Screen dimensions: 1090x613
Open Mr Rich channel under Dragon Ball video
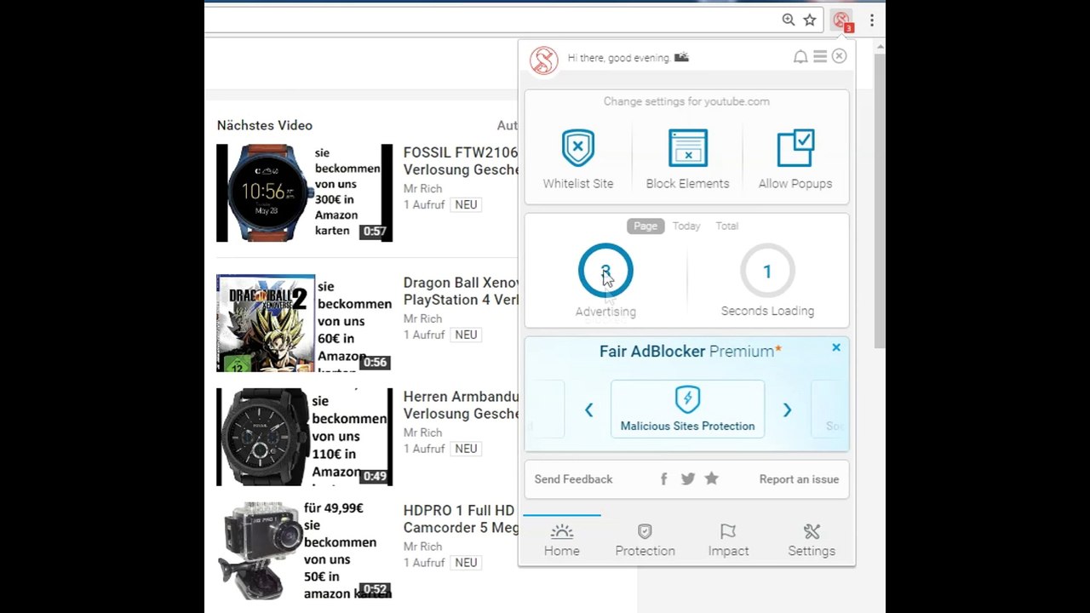422,318
